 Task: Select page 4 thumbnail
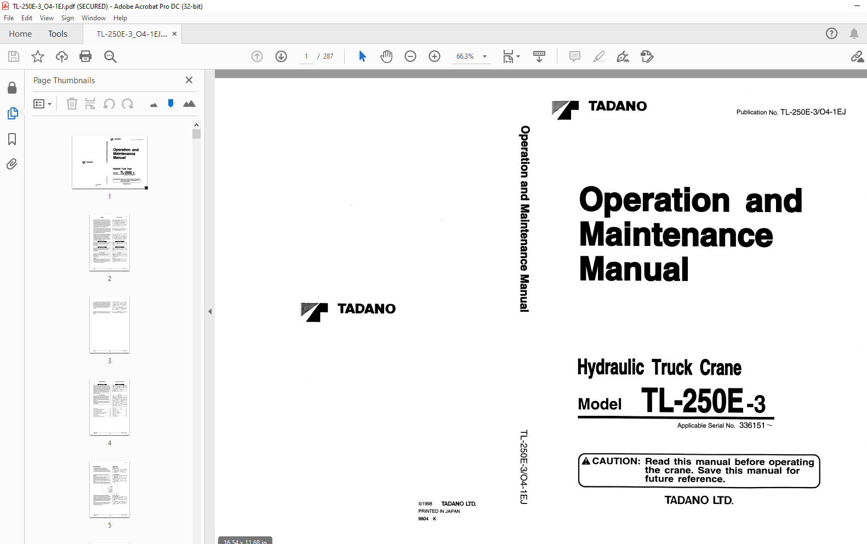tap(110, 406)
